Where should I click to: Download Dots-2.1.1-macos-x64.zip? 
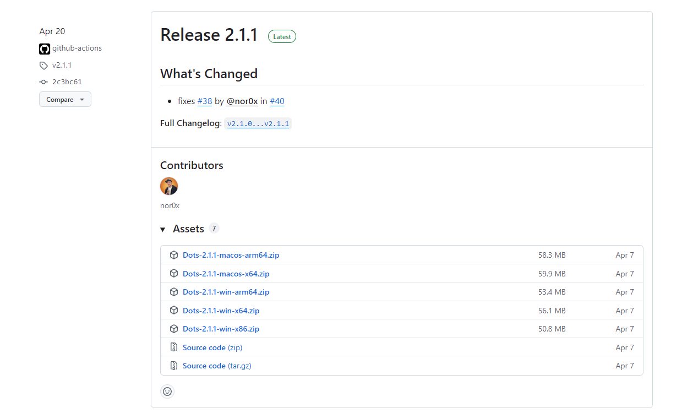click(226, 274)
